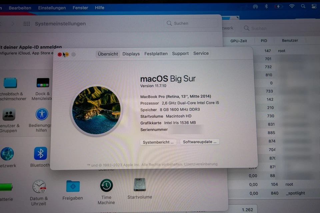Open the Hilfe menu
Viewport: 320px width, 213px height.
100,8
